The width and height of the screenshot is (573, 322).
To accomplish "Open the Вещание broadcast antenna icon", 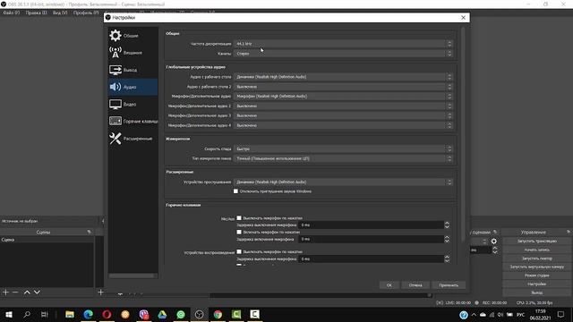I will (115, 52).
